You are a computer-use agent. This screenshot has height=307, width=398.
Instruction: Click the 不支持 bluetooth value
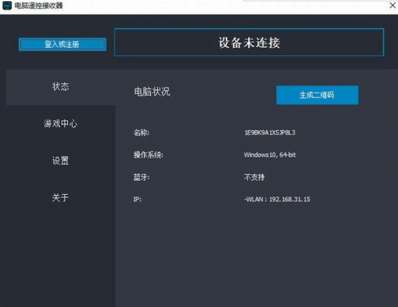254,177
